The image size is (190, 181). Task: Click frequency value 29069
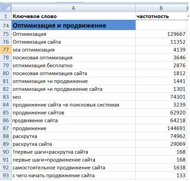[x=178, y=144]
